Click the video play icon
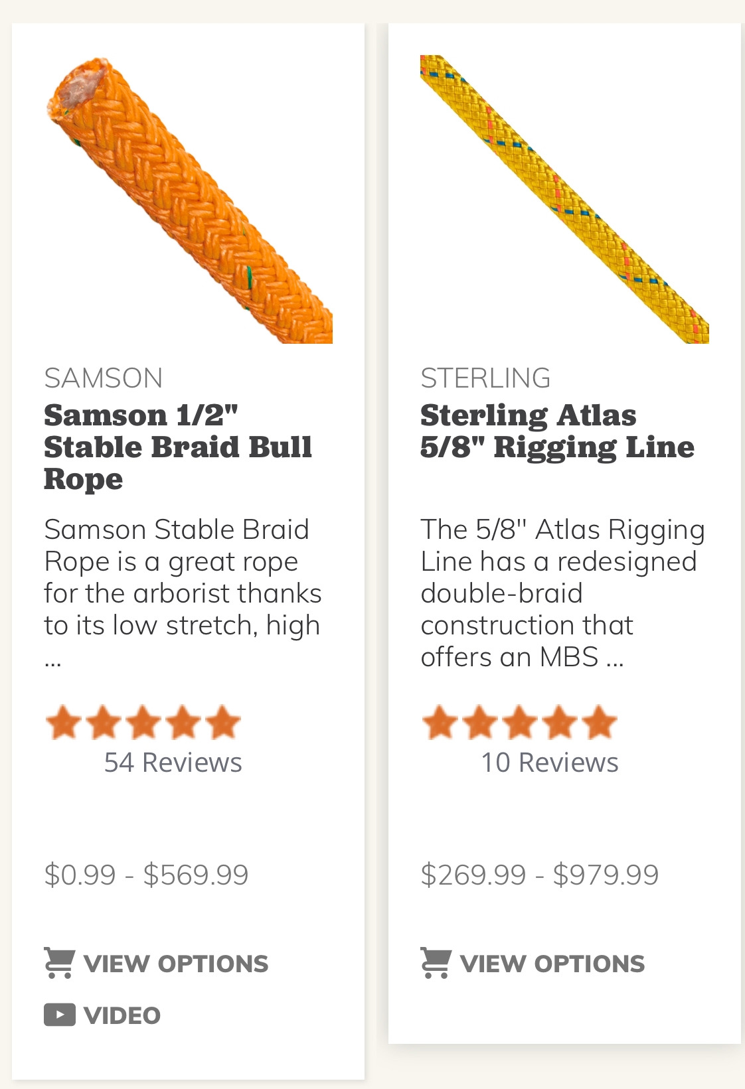The height and width of the screenshot is (1089, 745). click(x=60, y=1015)
